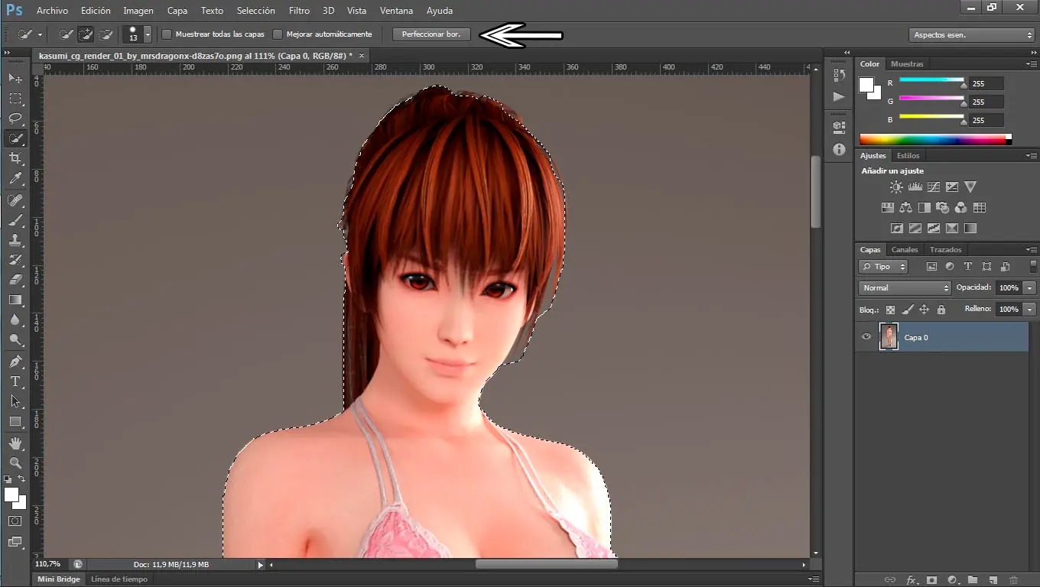This screenshot has height=587, width=1040.
Task: Add a Curves adjustment
Action: (934, 186)
